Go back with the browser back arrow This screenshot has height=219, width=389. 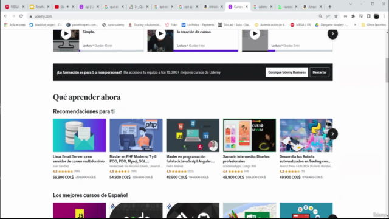(5, 16)
